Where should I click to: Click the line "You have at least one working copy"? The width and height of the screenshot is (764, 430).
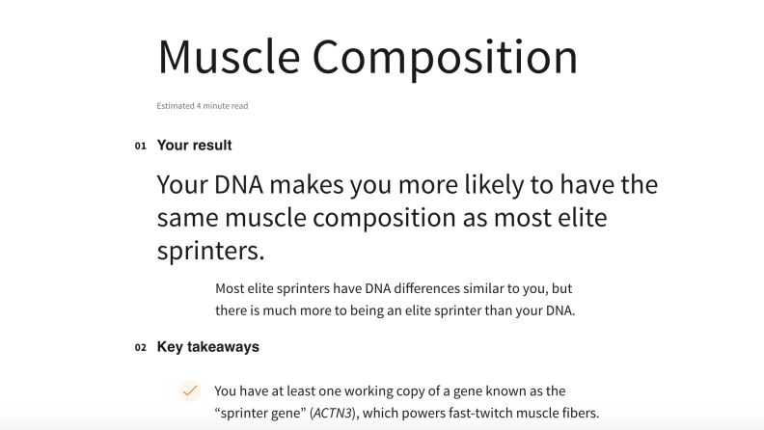click(390, 391)
